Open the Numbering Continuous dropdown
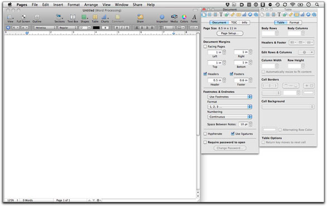This screenshot has width=327, height=206. [x=230, y=117]
